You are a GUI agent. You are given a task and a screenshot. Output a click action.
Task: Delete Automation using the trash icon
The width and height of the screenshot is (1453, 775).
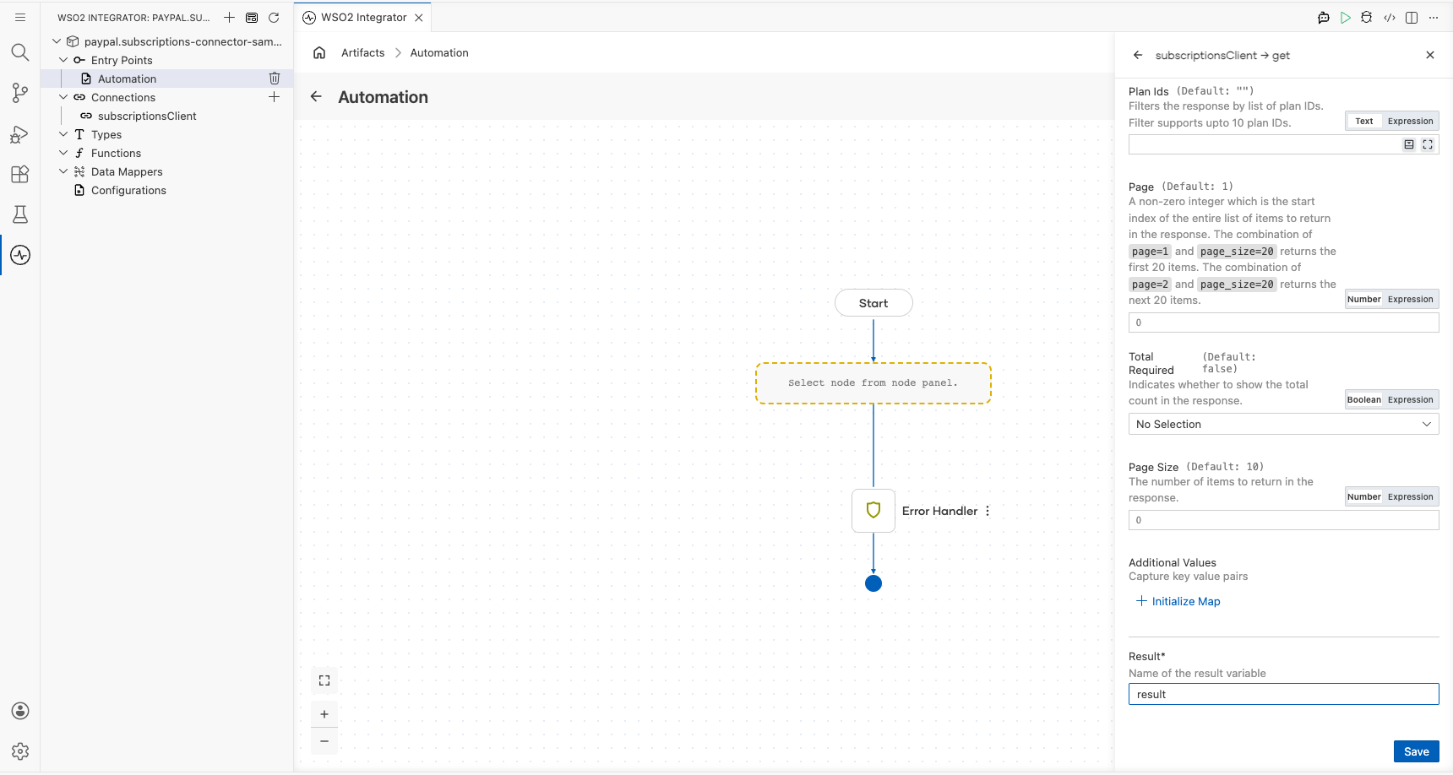click(x=275, y=79)
